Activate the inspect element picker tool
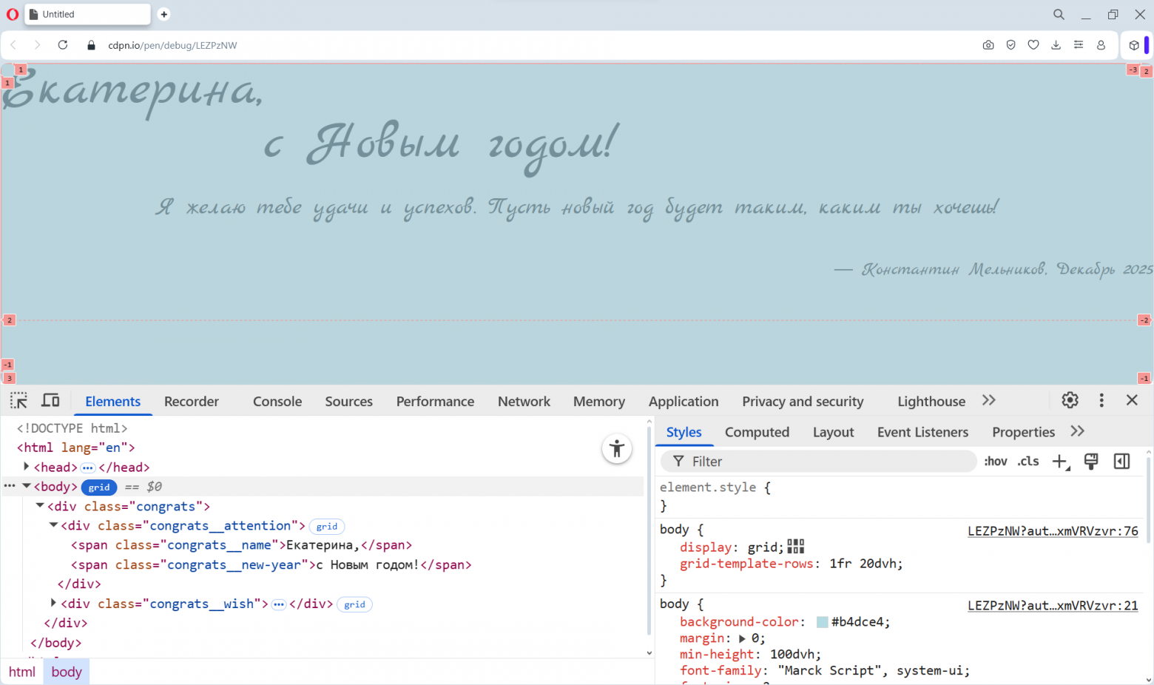Screen dimensions: 1154x685 [x=18, y=400]
